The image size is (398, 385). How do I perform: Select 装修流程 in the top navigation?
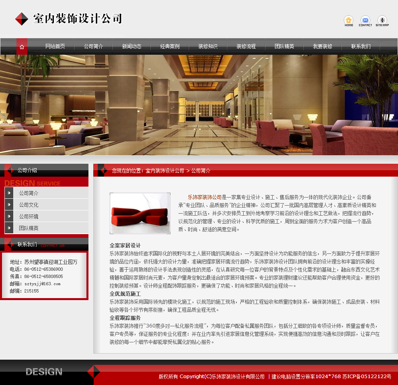pyautogui.click(x=246, y=46)
